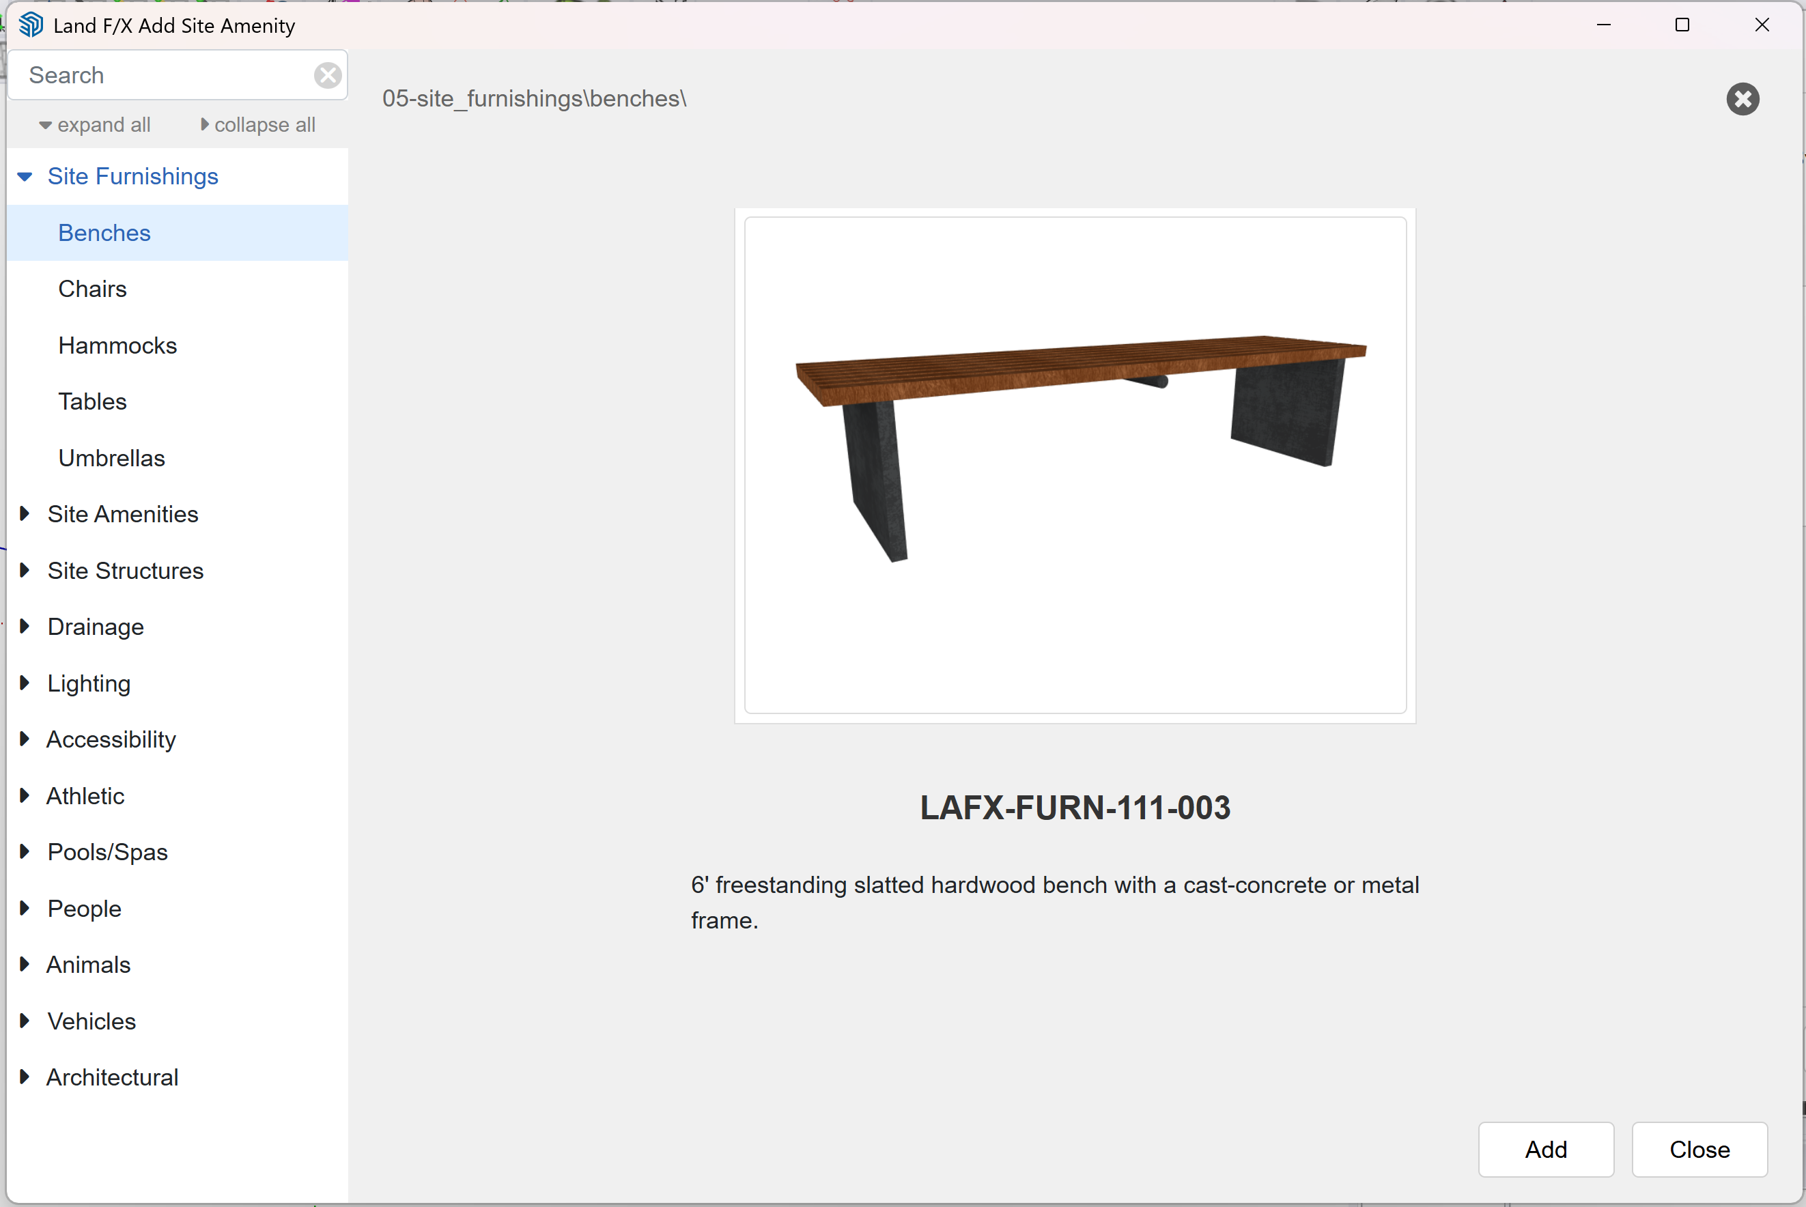Image resolution: width=1806 pixels, height=1207 pixels.
Task: Choose the Umbrellas subcategory
Action: (x=111, y=458)
